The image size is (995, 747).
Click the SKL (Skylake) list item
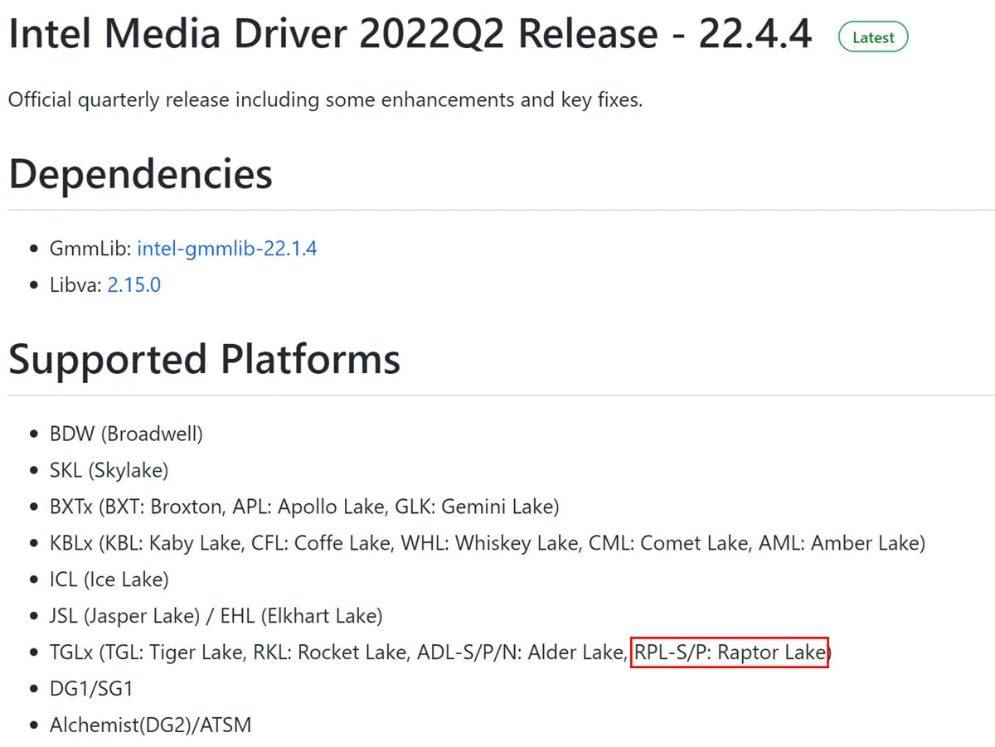pos(109,470)
